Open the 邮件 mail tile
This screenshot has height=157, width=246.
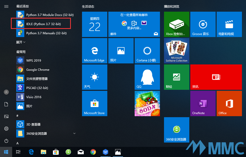(134, 24)
